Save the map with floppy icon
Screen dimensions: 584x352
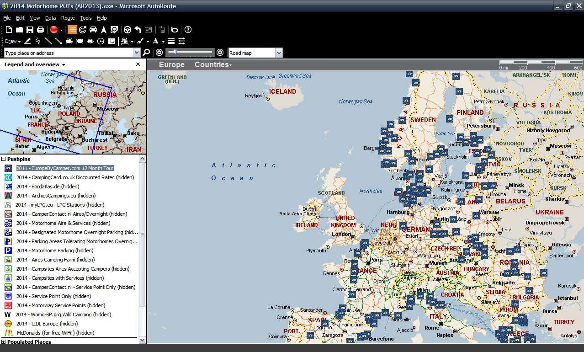tap(30, 30)
